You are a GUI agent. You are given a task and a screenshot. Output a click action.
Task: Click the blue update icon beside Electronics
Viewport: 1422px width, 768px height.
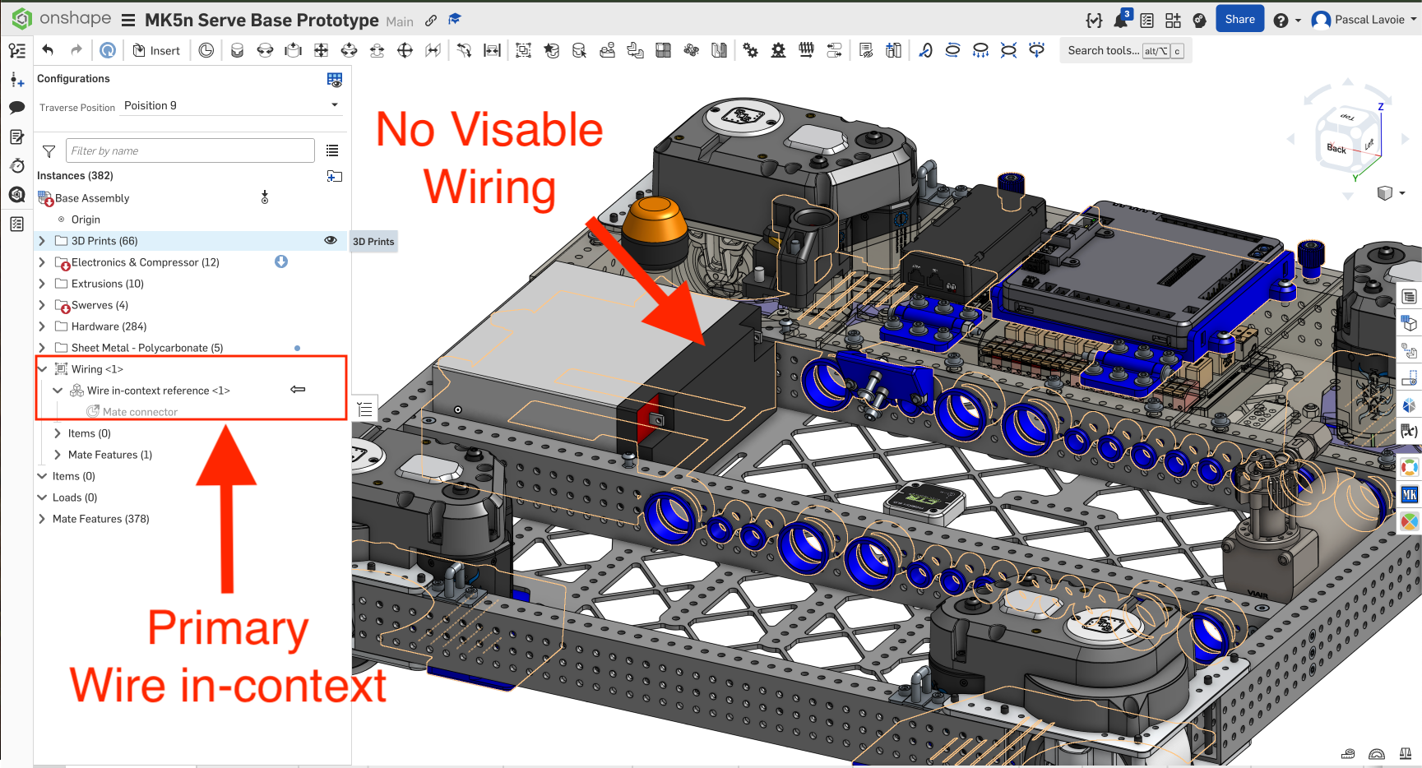click(x=281, y=261)
